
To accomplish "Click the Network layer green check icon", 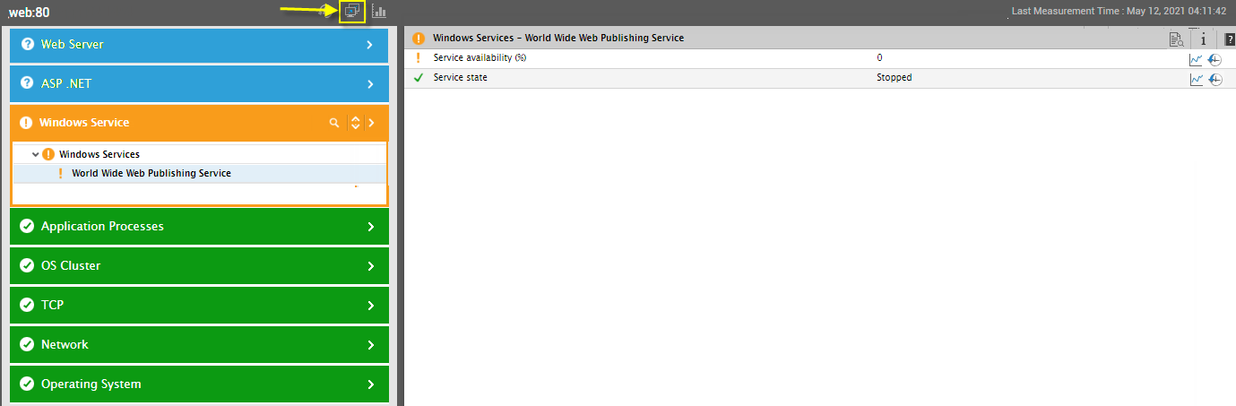I will (x=27, y=345).
